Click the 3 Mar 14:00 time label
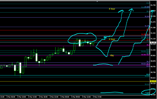 32,97
